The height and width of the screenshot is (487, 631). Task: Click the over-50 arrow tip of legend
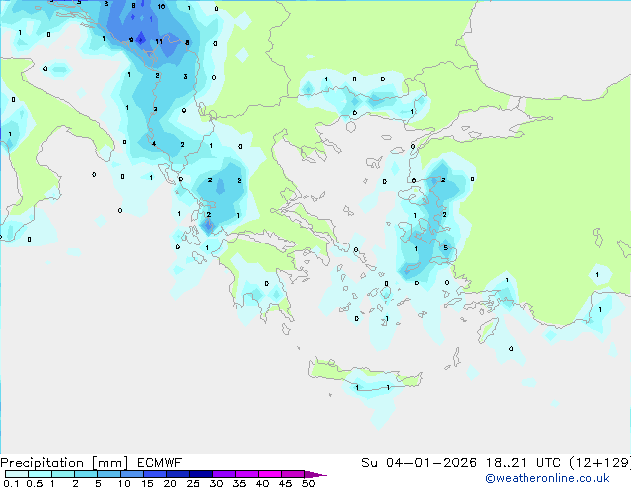click(x=315, y=474)
